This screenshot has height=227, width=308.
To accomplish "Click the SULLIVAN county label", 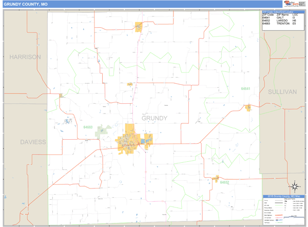I will pos(282,91).
